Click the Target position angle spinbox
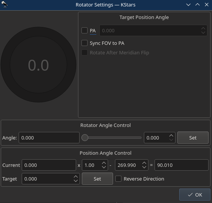 pyautogui.click(x=51, y=179)
